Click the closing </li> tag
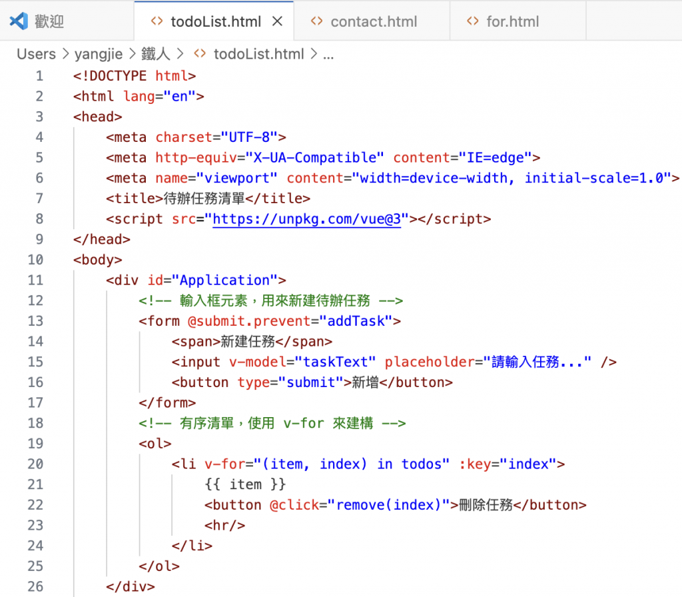682x597 pixels. (192, 546)
